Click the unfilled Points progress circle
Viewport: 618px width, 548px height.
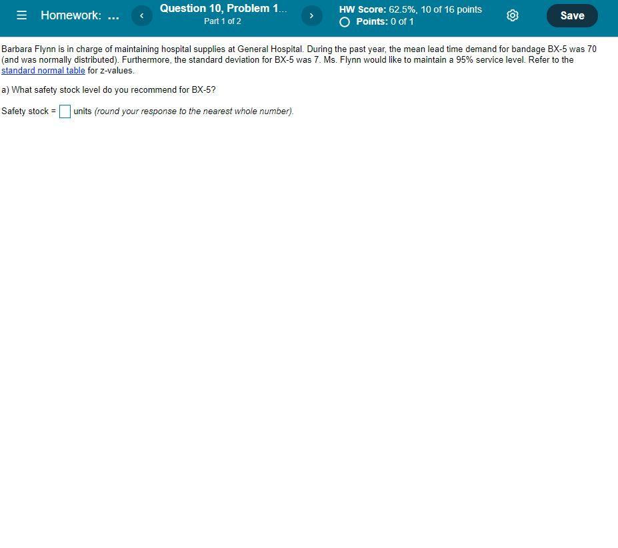coord(344,21)
